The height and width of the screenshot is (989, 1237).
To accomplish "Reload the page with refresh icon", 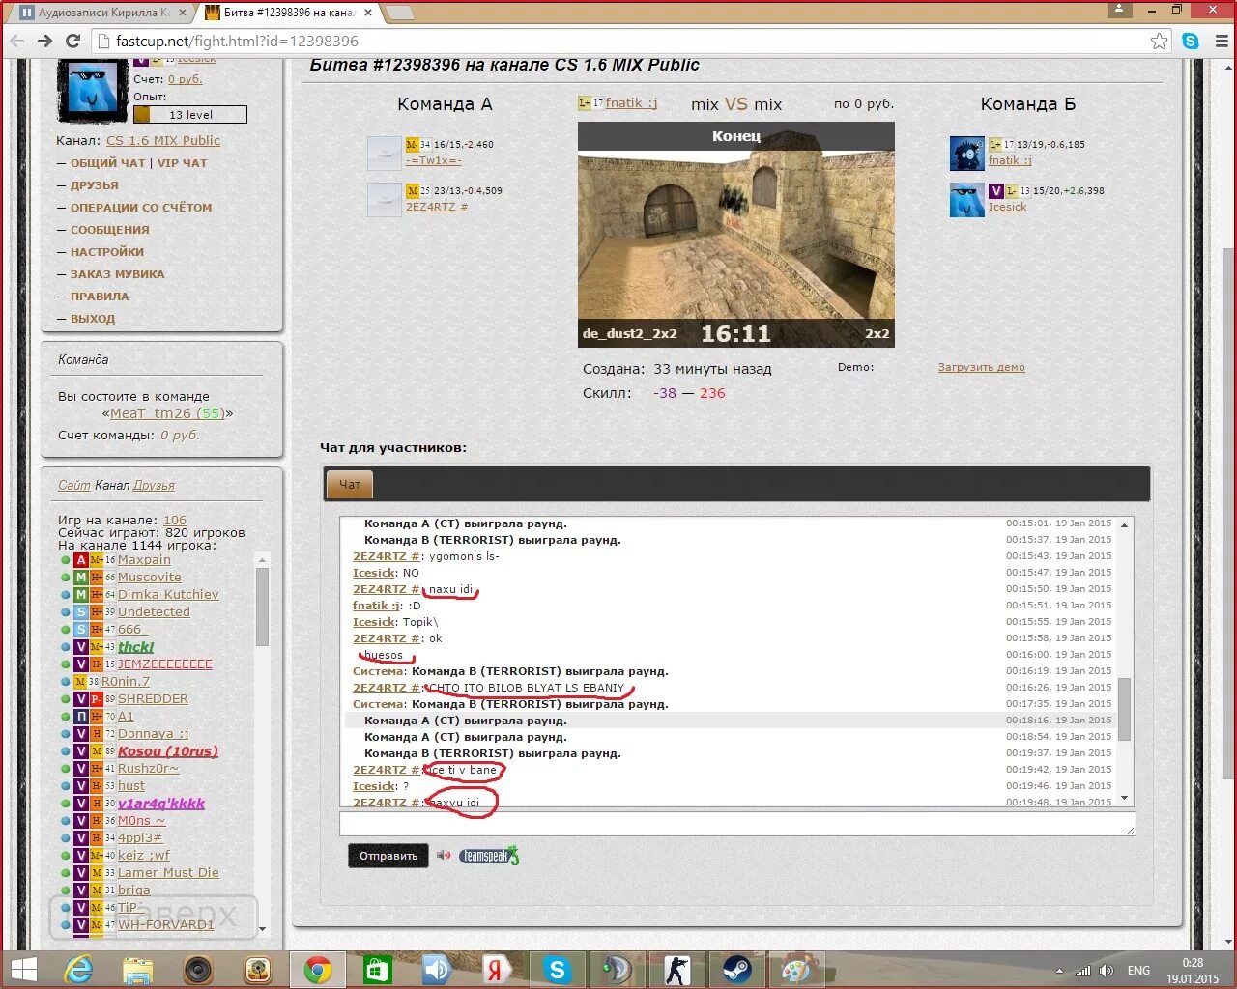I will pyautogui.click(x=72, y=41).
